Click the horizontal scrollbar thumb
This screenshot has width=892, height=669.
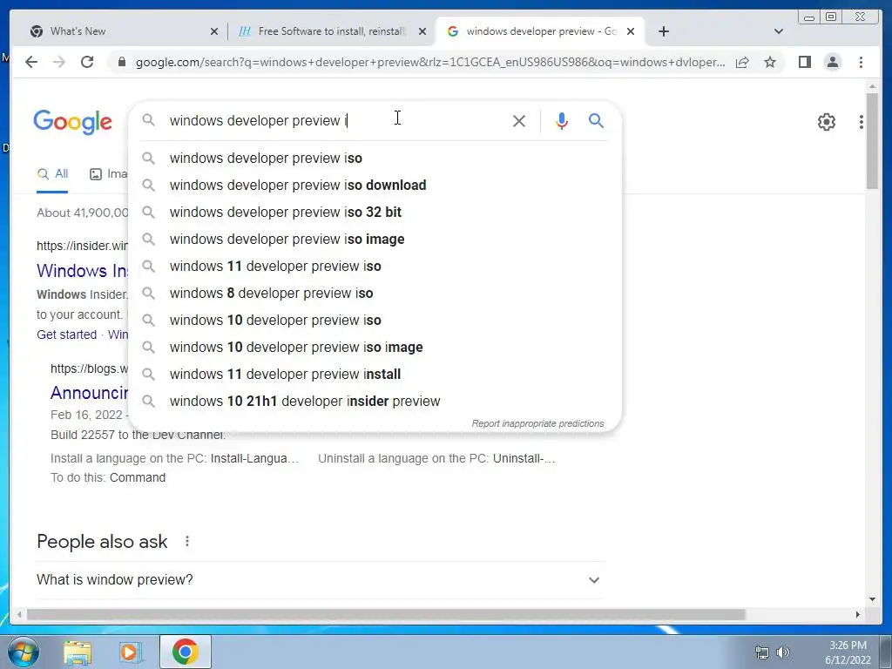pyautogui.click(x=386, y=614)
